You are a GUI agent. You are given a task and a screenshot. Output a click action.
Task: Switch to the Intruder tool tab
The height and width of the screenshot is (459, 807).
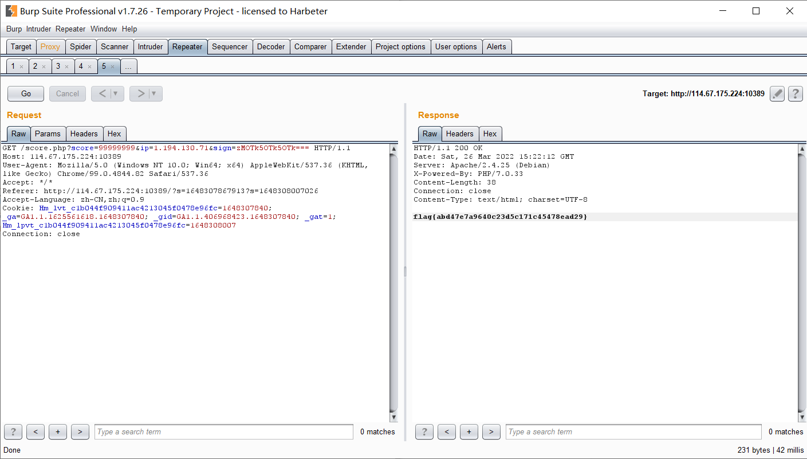pos(151,47)
